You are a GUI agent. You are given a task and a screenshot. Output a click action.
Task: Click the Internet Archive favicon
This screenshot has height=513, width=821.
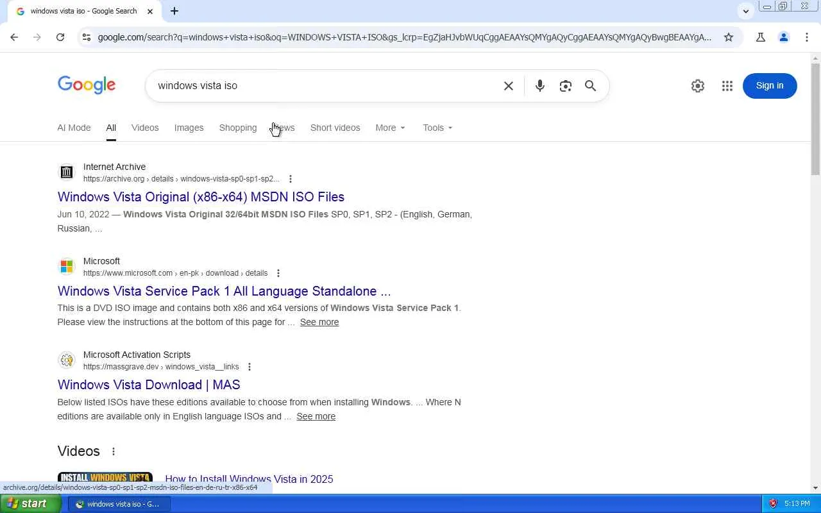tap(67, 172)
